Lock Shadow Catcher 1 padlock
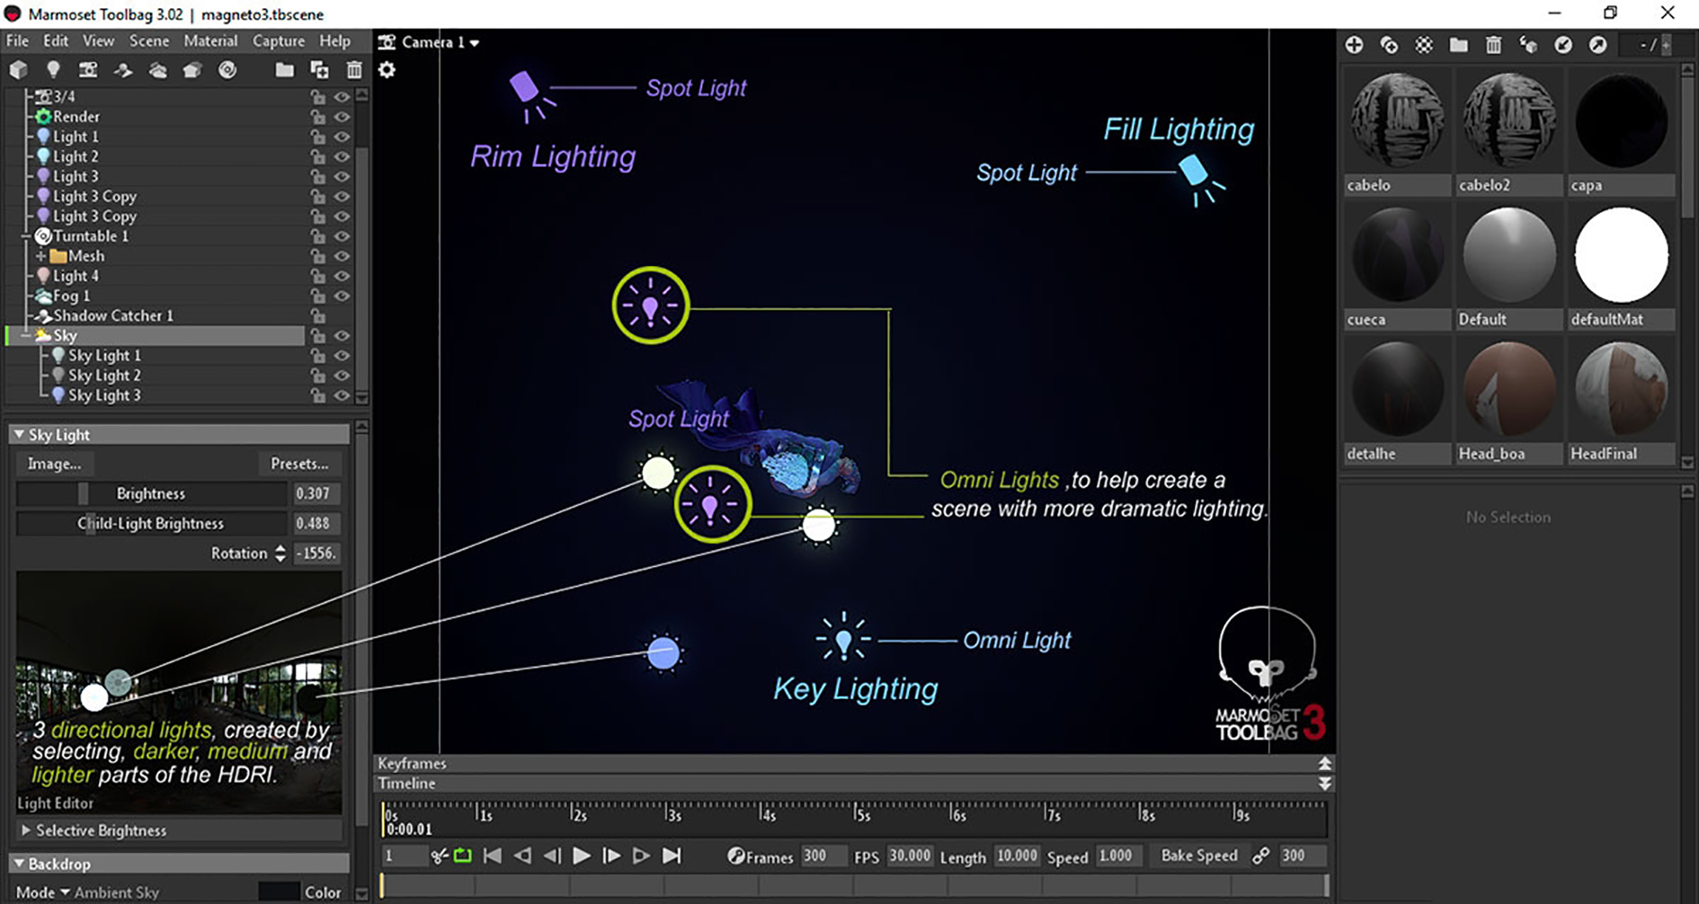Screen dimensions: 1699x904 [x=318, y=315]
